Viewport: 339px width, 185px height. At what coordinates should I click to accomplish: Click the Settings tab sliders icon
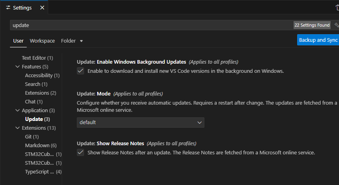click(8, 8)
